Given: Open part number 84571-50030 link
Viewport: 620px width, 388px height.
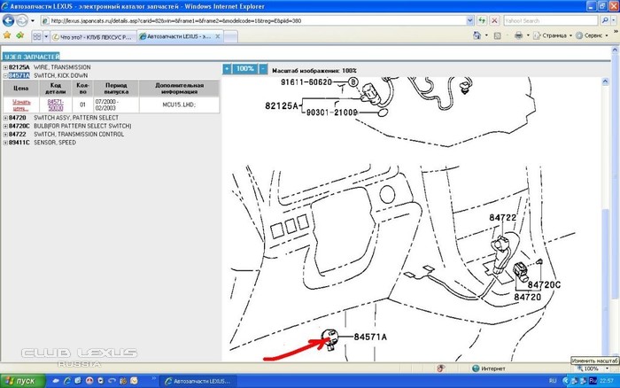Looking at the screenshot, I should [x=55, y=105].
